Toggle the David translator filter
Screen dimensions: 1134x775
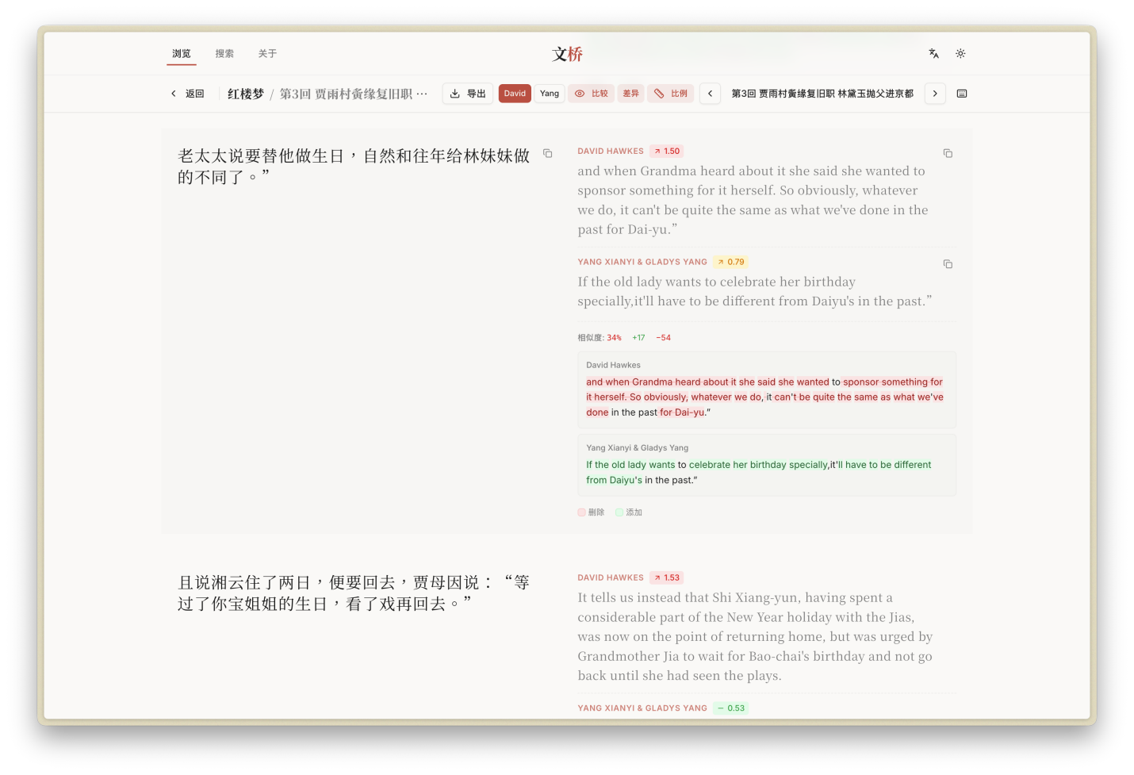tap(515, 94)
